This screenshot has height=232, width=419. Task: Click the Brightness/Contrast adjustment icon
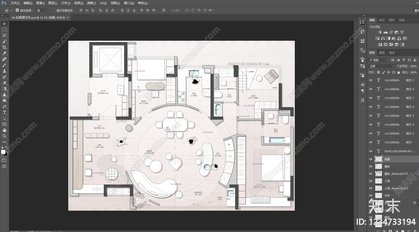pos(380,32)
